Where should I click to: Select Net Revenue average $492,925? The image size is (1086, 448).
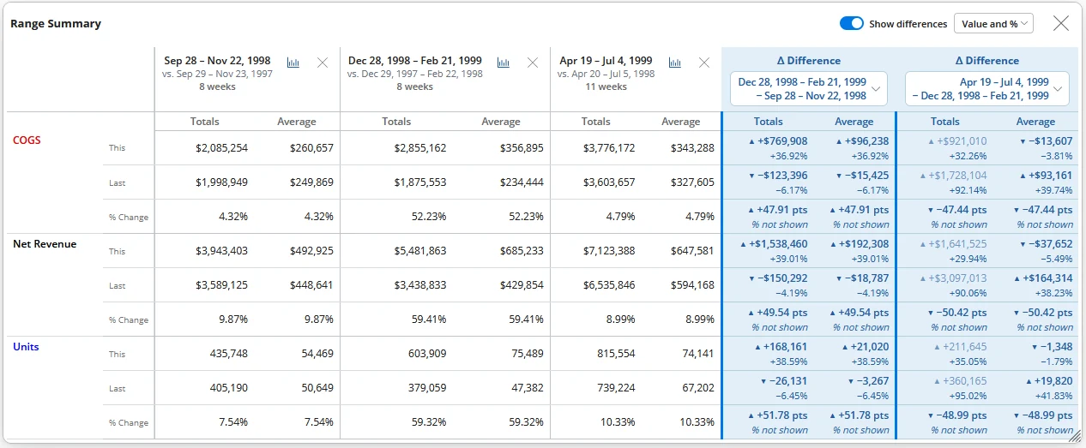pyautogui.click(x=311, y=251)
